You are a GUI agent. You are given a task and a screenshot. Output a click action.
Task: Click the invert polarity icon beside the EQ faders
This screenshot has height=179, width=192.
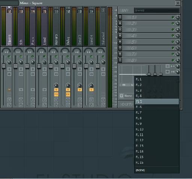(x=168, y=66)
